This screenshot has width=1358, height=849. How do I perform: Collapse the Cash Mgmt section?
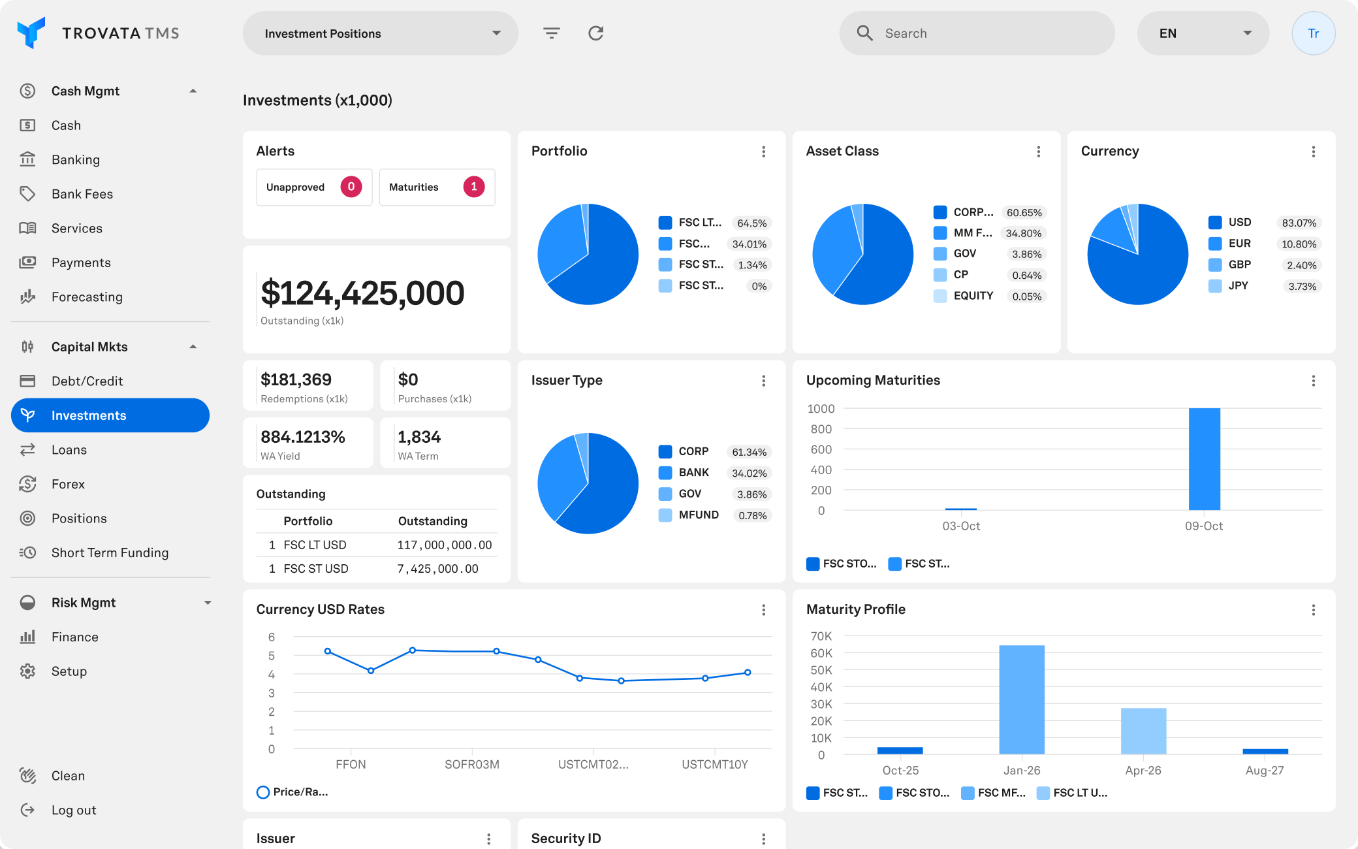(193, 91)
